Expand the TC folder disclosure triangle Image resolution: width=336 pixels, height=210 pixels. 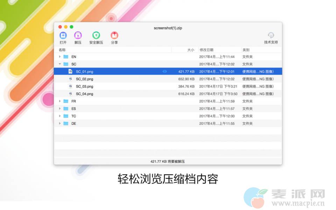(x=60, y=116)
